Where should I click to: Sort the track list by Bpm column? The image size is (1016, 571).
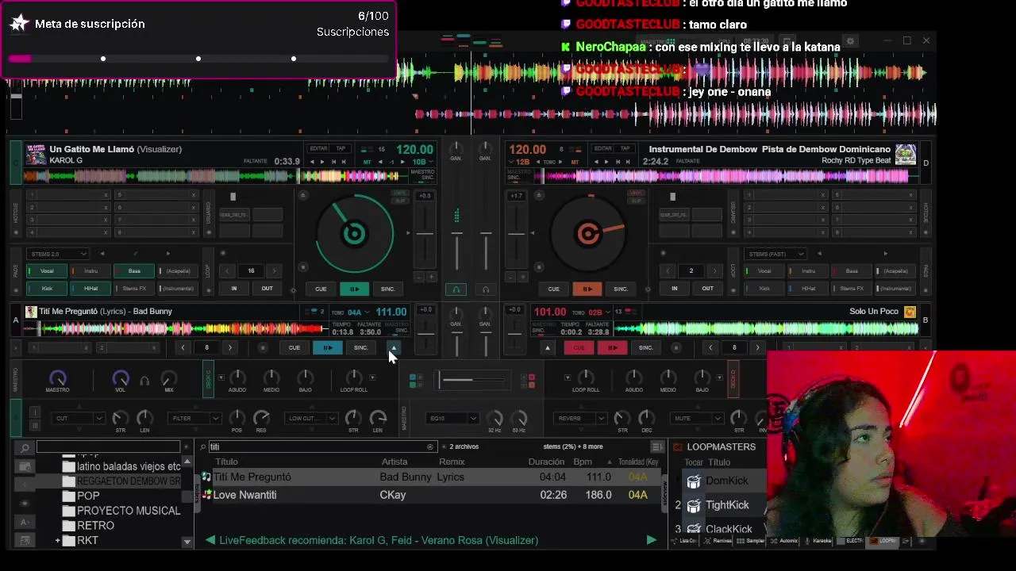tap(583, 462)
